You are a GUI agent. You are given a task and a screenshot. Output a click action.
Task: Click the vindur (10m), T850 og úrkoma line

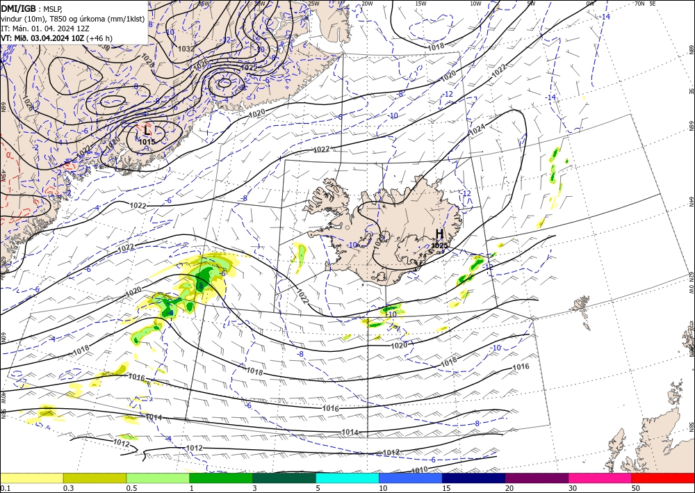click(x=73, y=19)
